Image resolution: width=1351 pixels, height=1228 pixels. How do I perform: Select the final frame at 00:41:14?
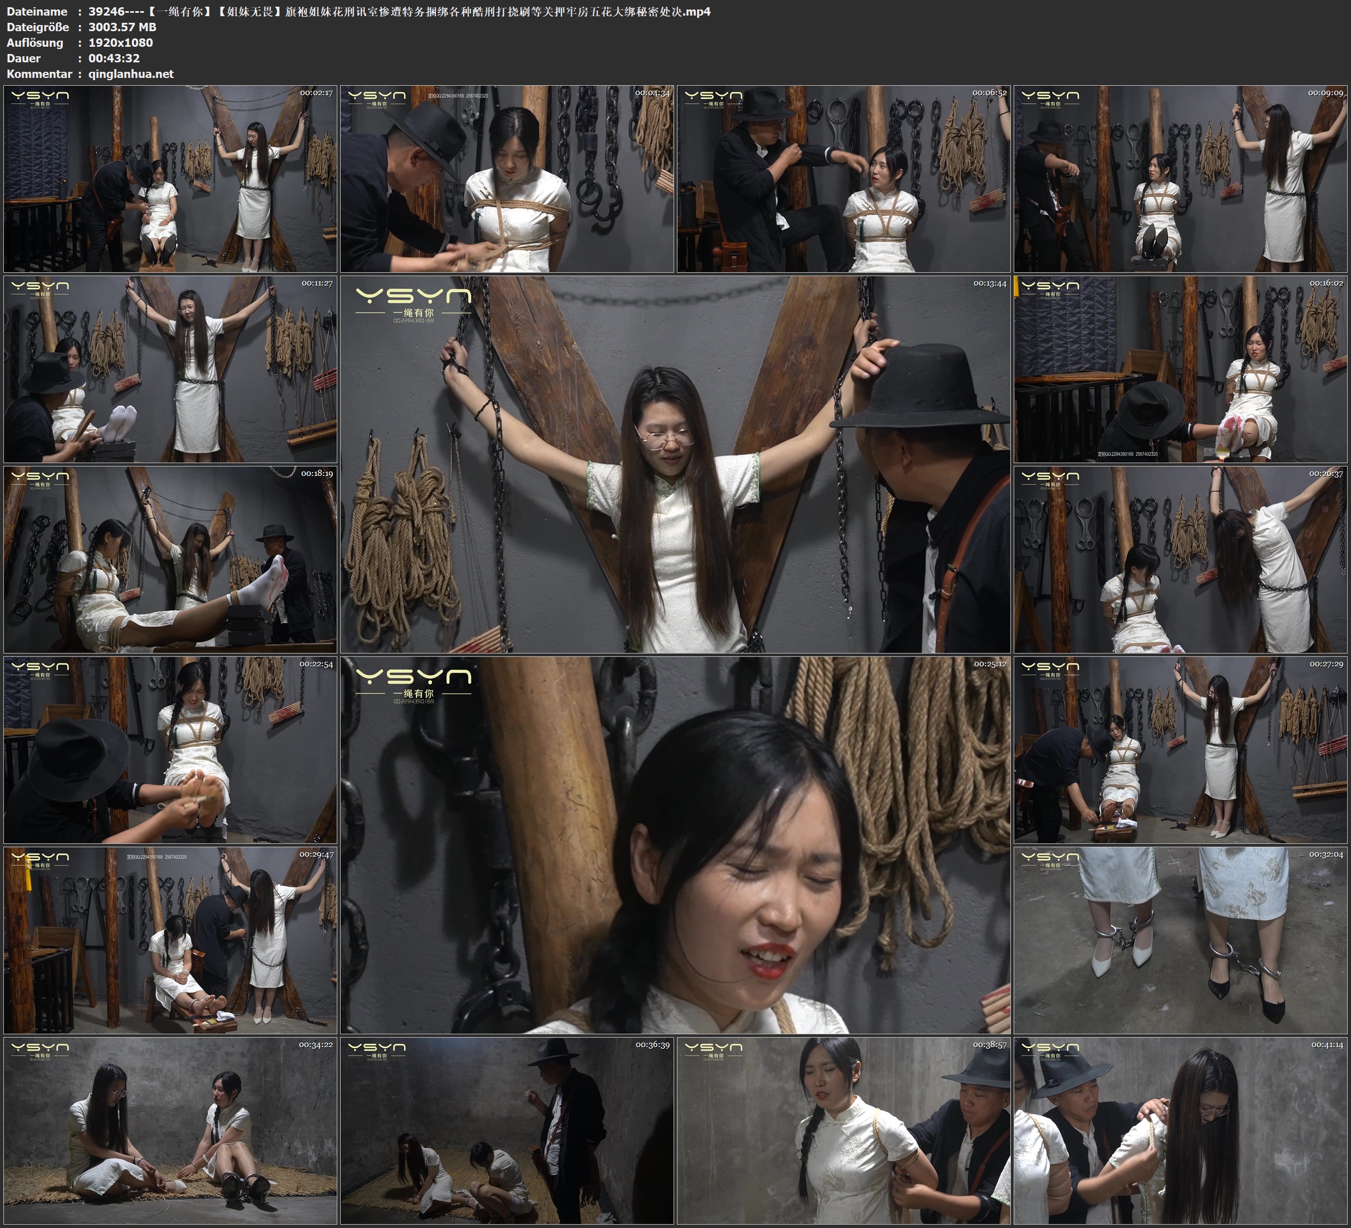click(1181, 1130)
